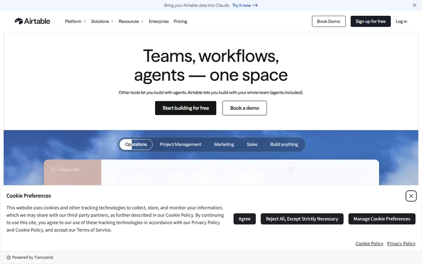Expand the Solutions menu chevron
Viewport: 422px width, 264px height.
click(112, 21)
